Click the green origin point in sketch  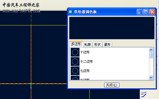coord(31,83)
